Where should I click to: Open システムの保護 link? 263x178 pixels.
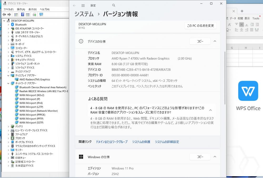point(141,142)
